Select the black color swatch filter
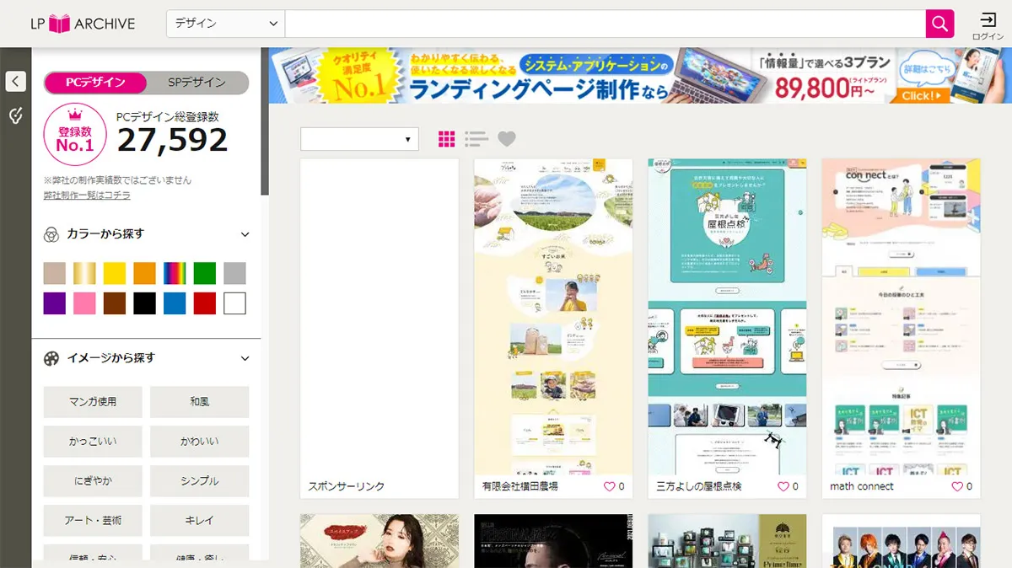The height and width of the screenshot is (568, 1012). pos(144,303)
